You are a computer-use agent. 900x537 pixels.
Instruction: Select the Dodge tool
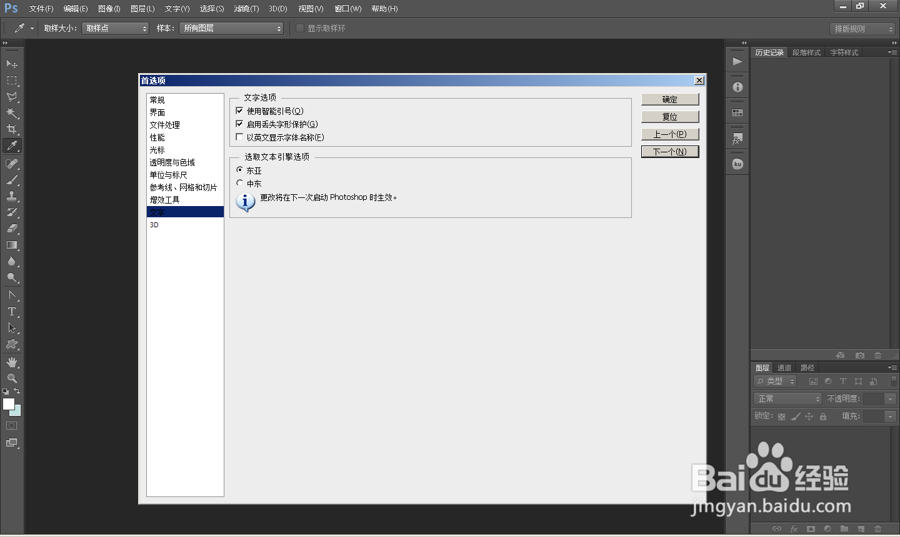(12, 277)
